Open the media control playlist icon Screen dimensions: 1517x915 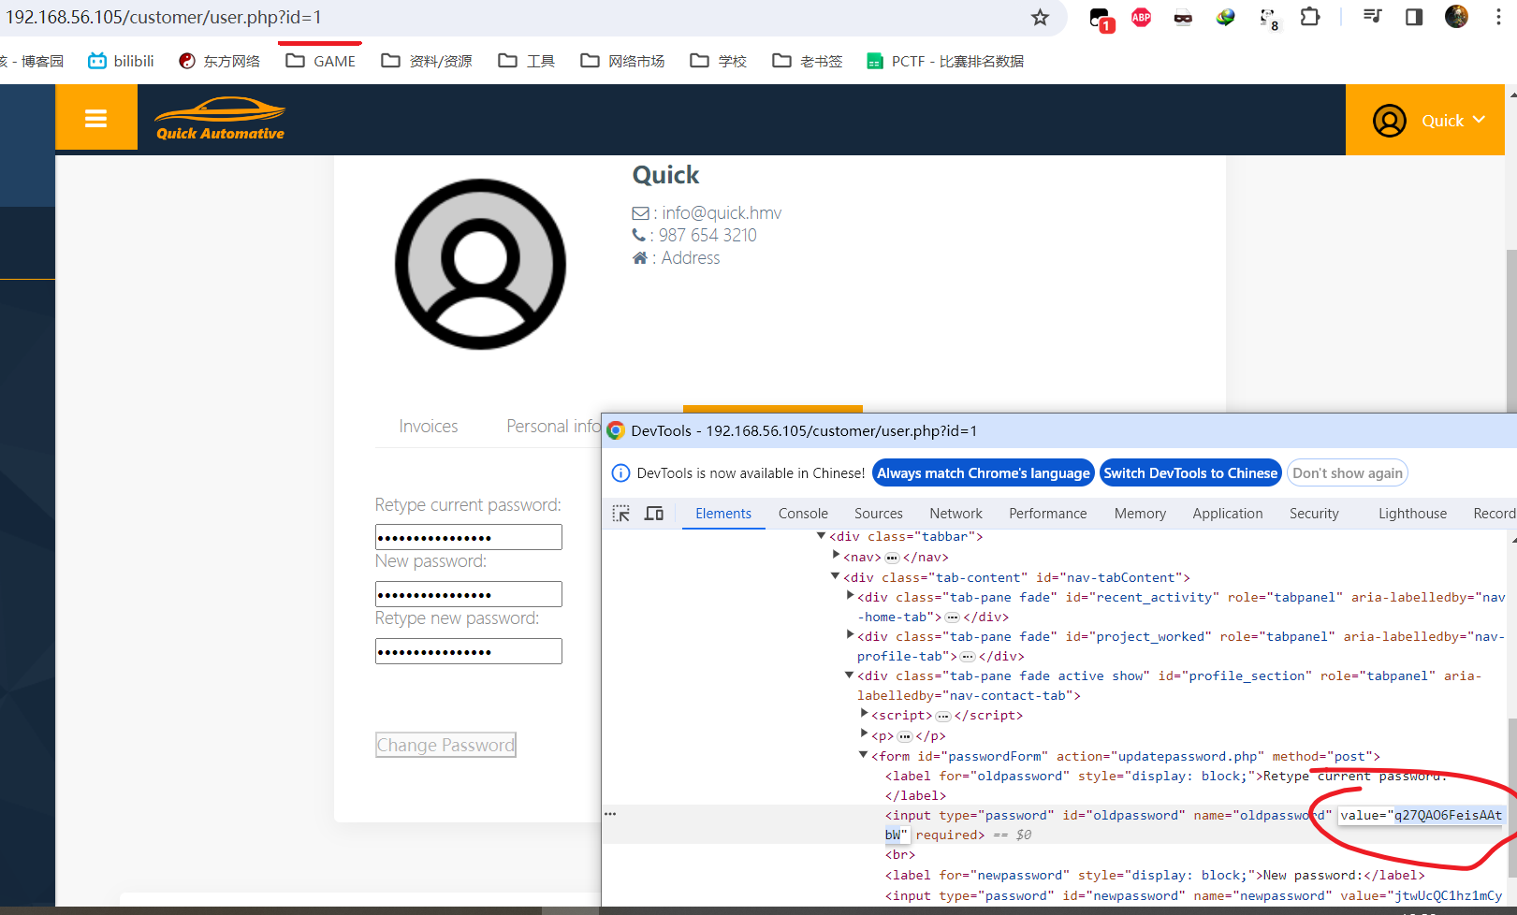(1372, 17)
